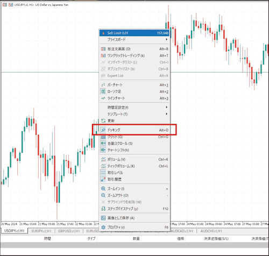
Task: Toggle グリッド display option
Action: tap(134, 137)
